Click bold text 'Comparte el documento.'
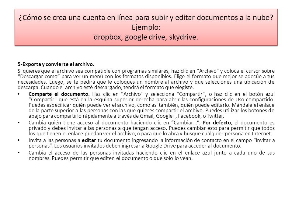The width and height of the screenshot is (292, 219). [59, 94]
